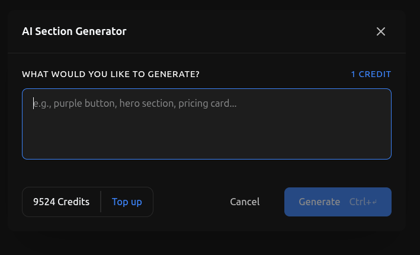Click the word "Generate" on the blue button
The image size is (420, 255).
pos(319,202)
